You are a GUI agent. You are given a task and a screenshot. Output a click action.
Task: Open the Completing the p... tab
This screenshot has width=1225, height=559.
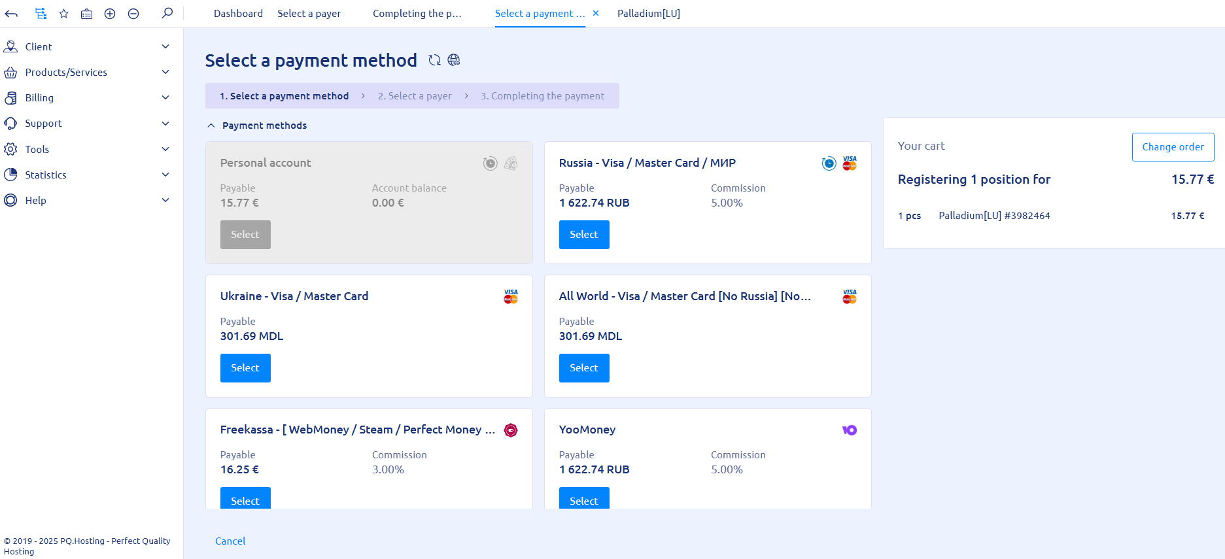(417, 14)
